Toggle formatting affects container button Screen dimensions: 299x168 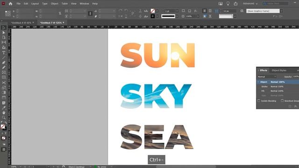[x=2, y=133]
